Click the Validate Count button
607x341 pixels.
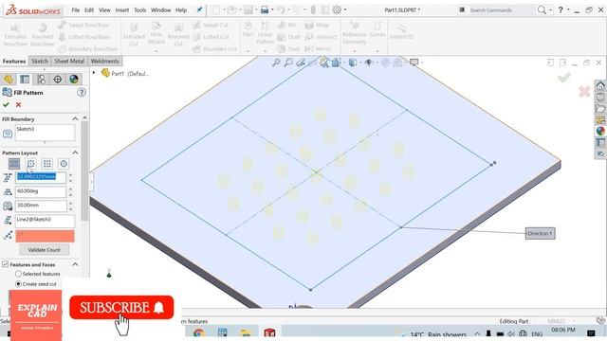[x=45, y=250]
